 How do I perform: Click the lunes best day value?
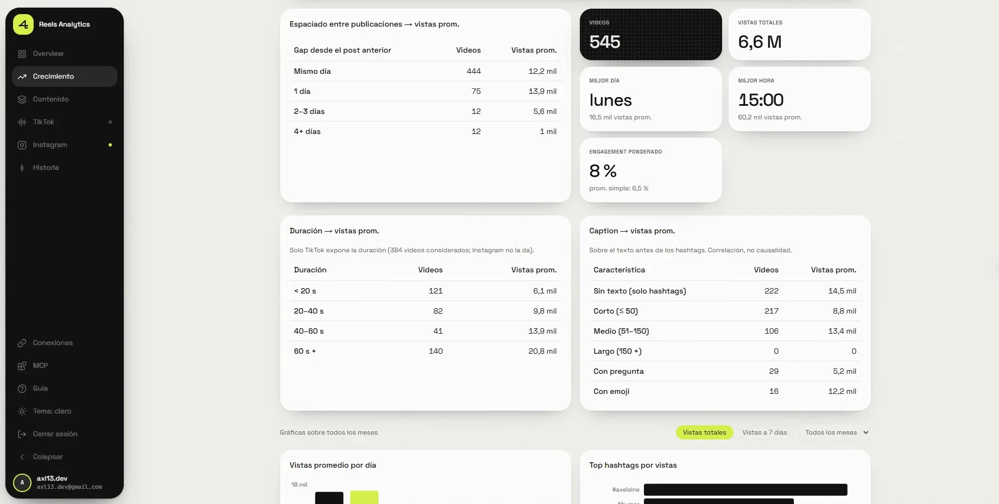[x=610, y=100]
